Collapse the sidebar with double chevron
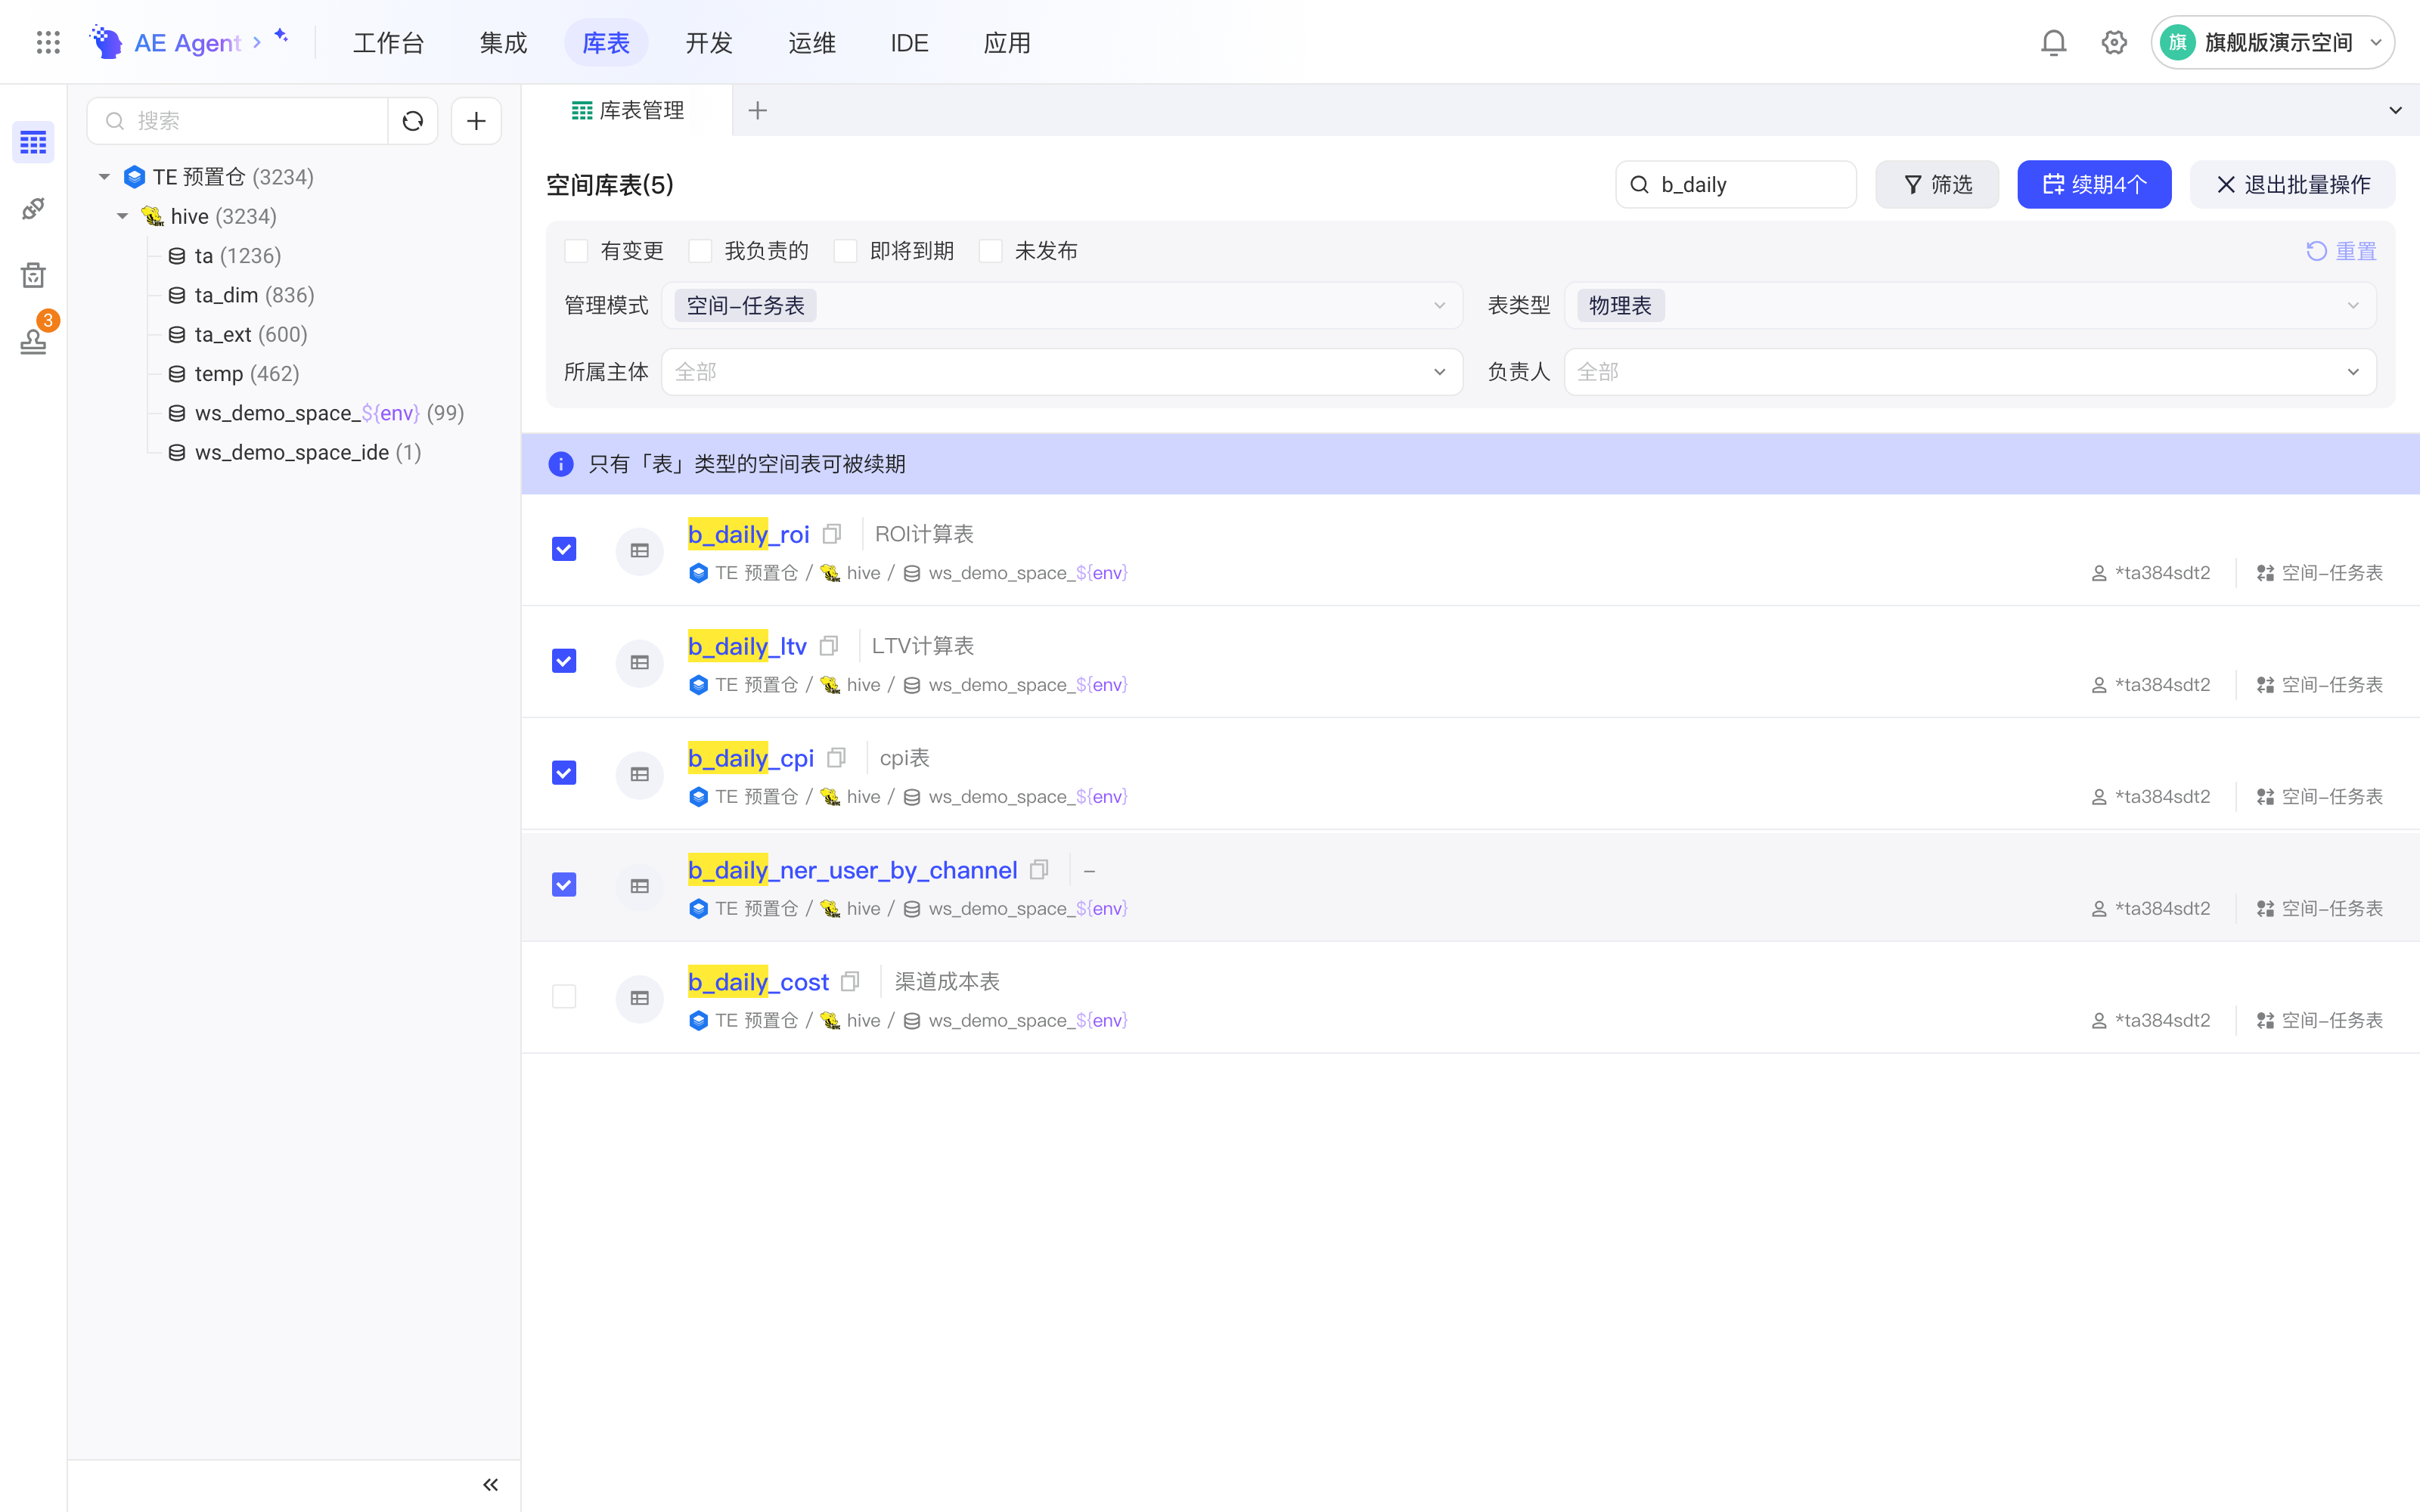 pos(490,1485)
